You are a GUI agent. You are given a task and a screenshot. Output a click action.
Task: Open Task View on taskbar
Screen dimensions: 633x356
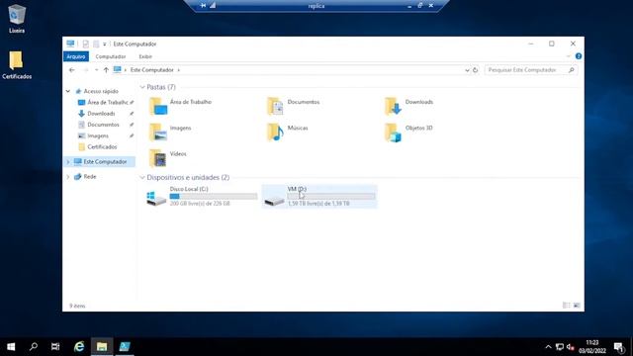pyautogui.click(x=55, y=346)
